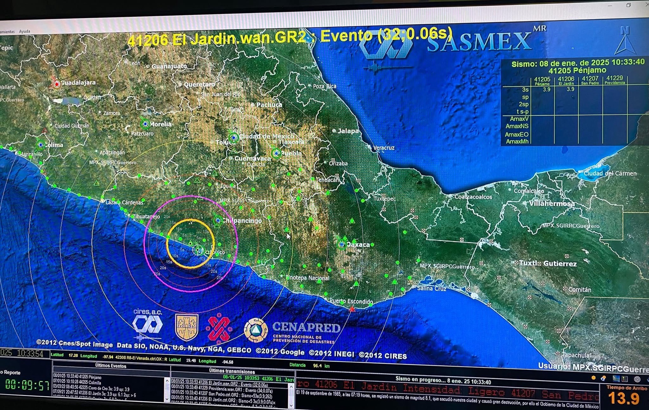The height and width of the screenshot is (410, 649).
Task: Open the Ayuda menu
Action: pos(25,31)
